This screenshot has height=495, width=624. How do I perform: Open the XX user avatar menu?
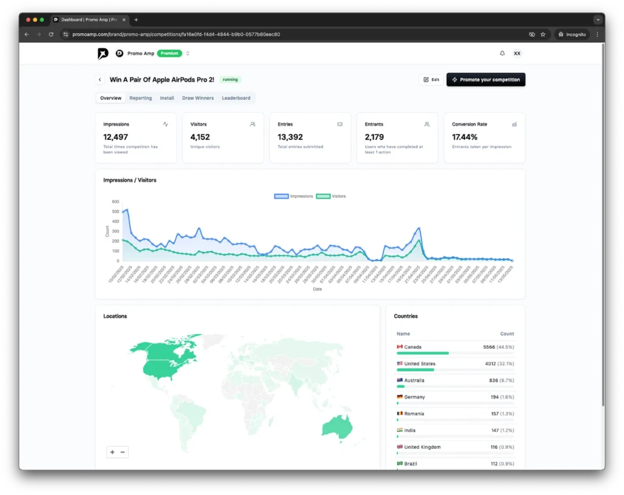click(x=517, y=54)
